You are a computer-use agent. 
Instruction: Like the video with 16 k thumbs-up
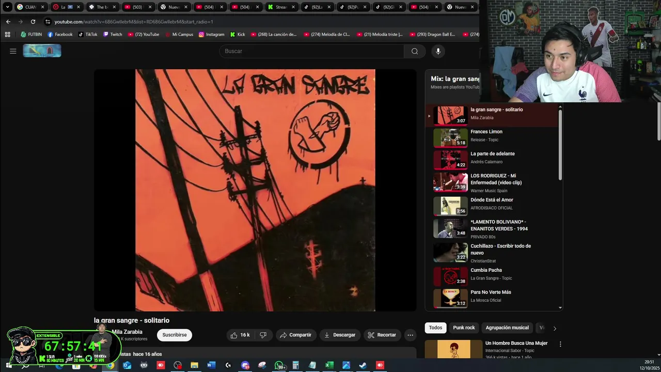240,335
